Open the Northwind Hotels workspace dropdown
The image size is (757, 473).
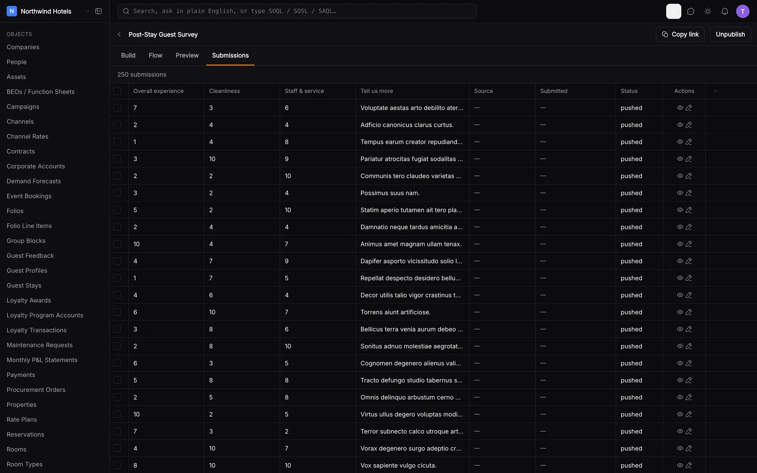[x=87, y=11]
